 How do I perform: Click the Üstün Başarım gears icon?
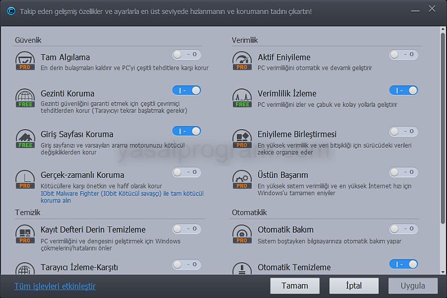(242, 179)
